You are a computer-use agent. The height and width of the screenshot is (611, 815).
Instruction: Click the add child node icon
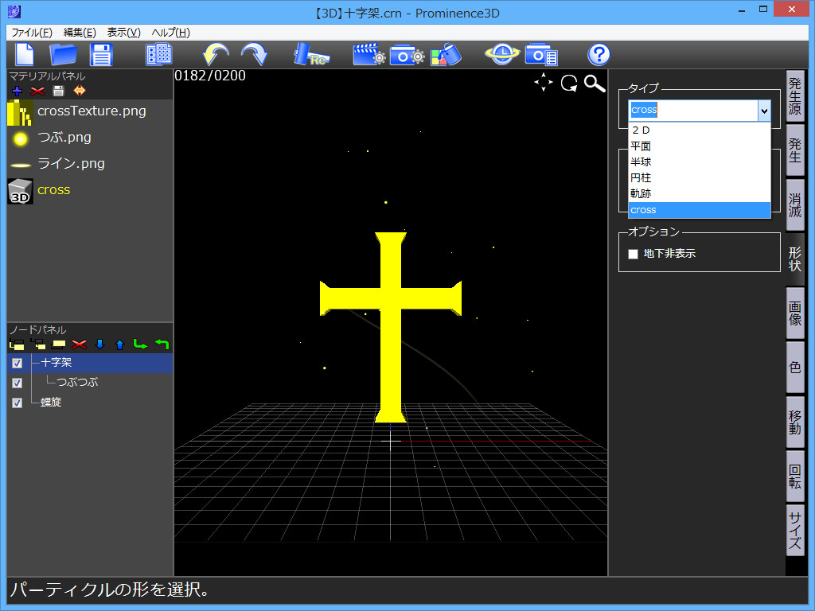tap(38, 344)
